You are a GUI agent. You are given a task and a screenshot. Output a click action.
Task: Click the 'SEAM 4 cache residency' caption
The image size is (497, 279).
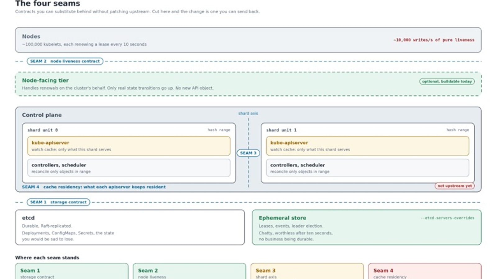(94, 187)
